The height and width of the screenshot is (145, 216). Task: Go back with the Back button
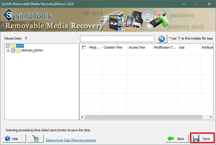coord(177,139)
